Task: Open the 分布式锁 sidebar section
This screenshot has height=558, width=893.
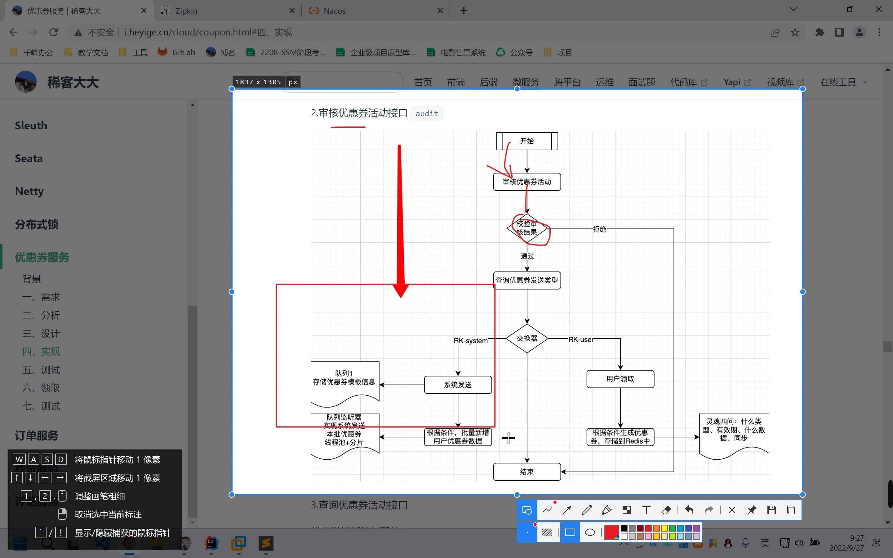Action: coord(37,224)
